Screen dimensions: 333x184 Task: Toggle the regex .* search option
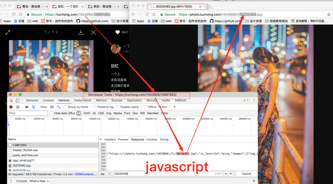click(x=109, y=174)
